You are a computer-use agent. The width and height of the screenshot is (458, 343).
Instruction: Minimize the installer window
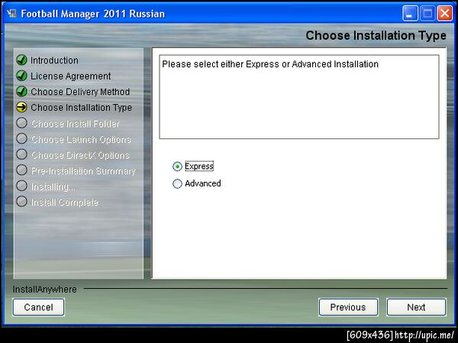410,14
